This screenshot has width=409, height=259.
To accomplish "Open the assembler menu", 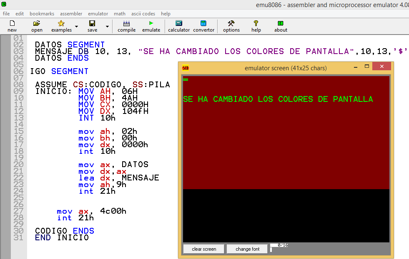I will point(71,13).
